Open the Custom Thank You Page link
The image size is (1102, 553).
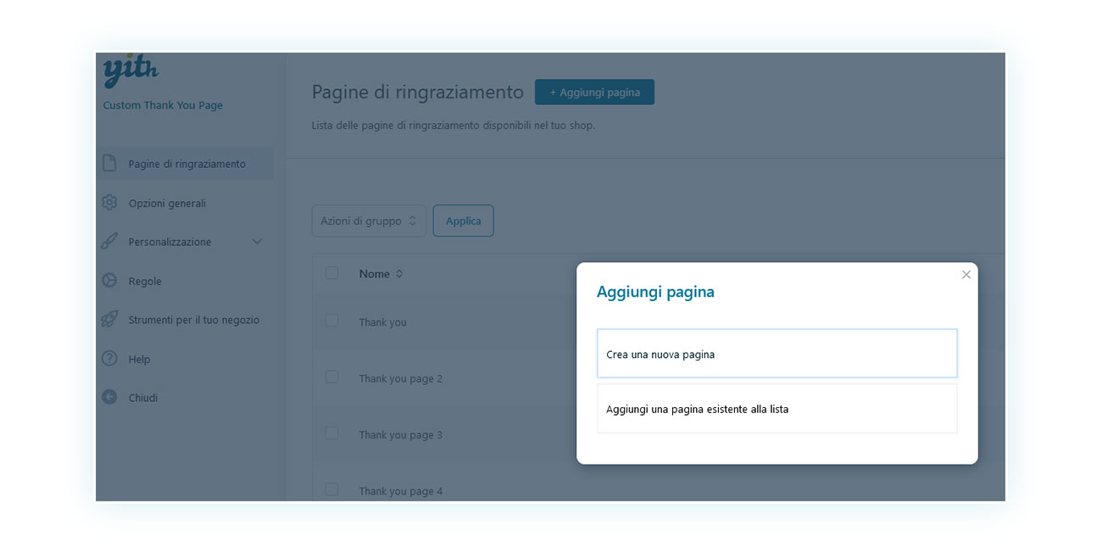(x=163, y=105)
